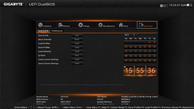Go to the Home house icon
Screen dimensions: 194x109
click(121, 25)
